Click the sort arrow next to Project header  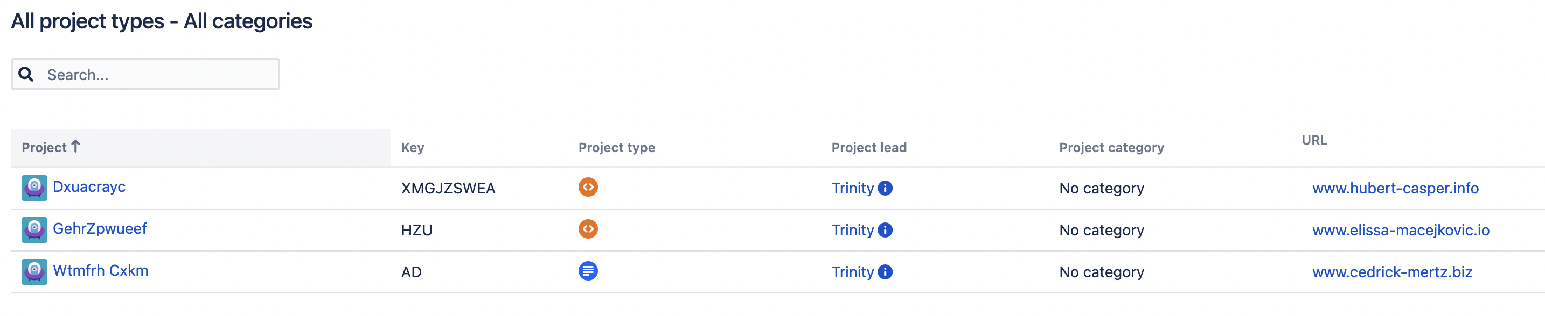(x=75, y=147)
